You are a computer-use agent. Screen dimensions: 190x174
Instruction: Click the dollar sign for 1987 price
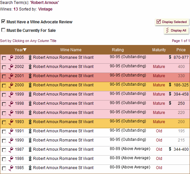(170, 149)
